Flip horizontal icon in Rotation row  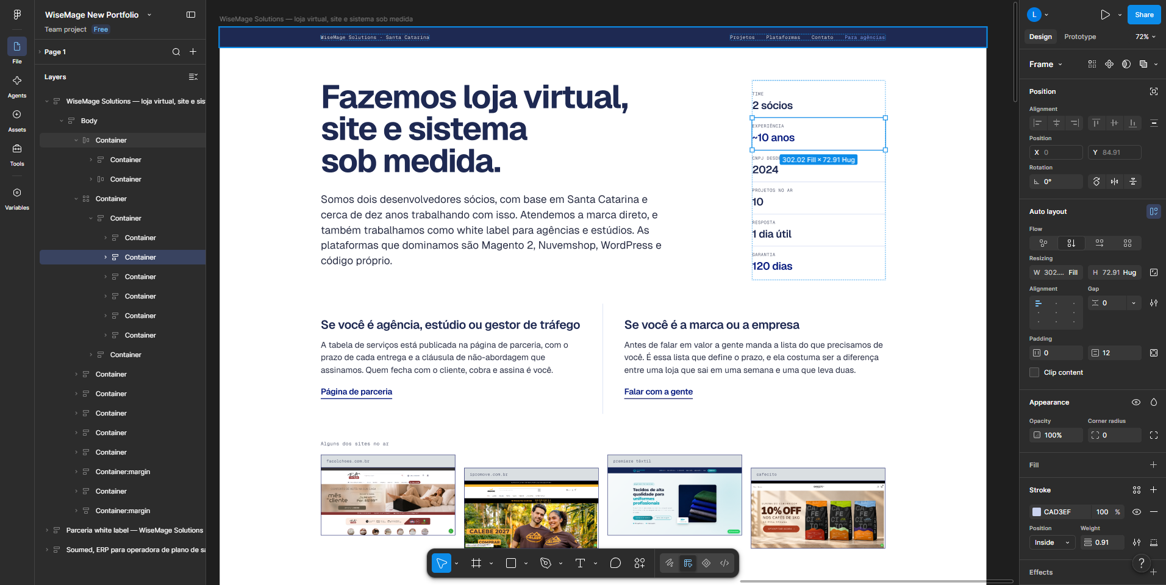click(x=1115, y=182)
